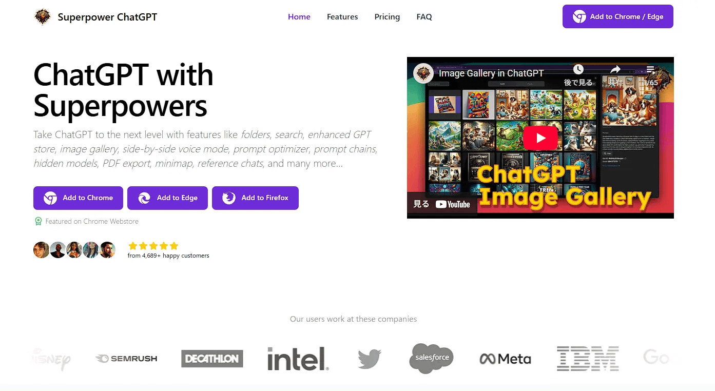715x391 pixels.
Task: Click Add to Chrome / Edge button
Action: tap(618, 16)
